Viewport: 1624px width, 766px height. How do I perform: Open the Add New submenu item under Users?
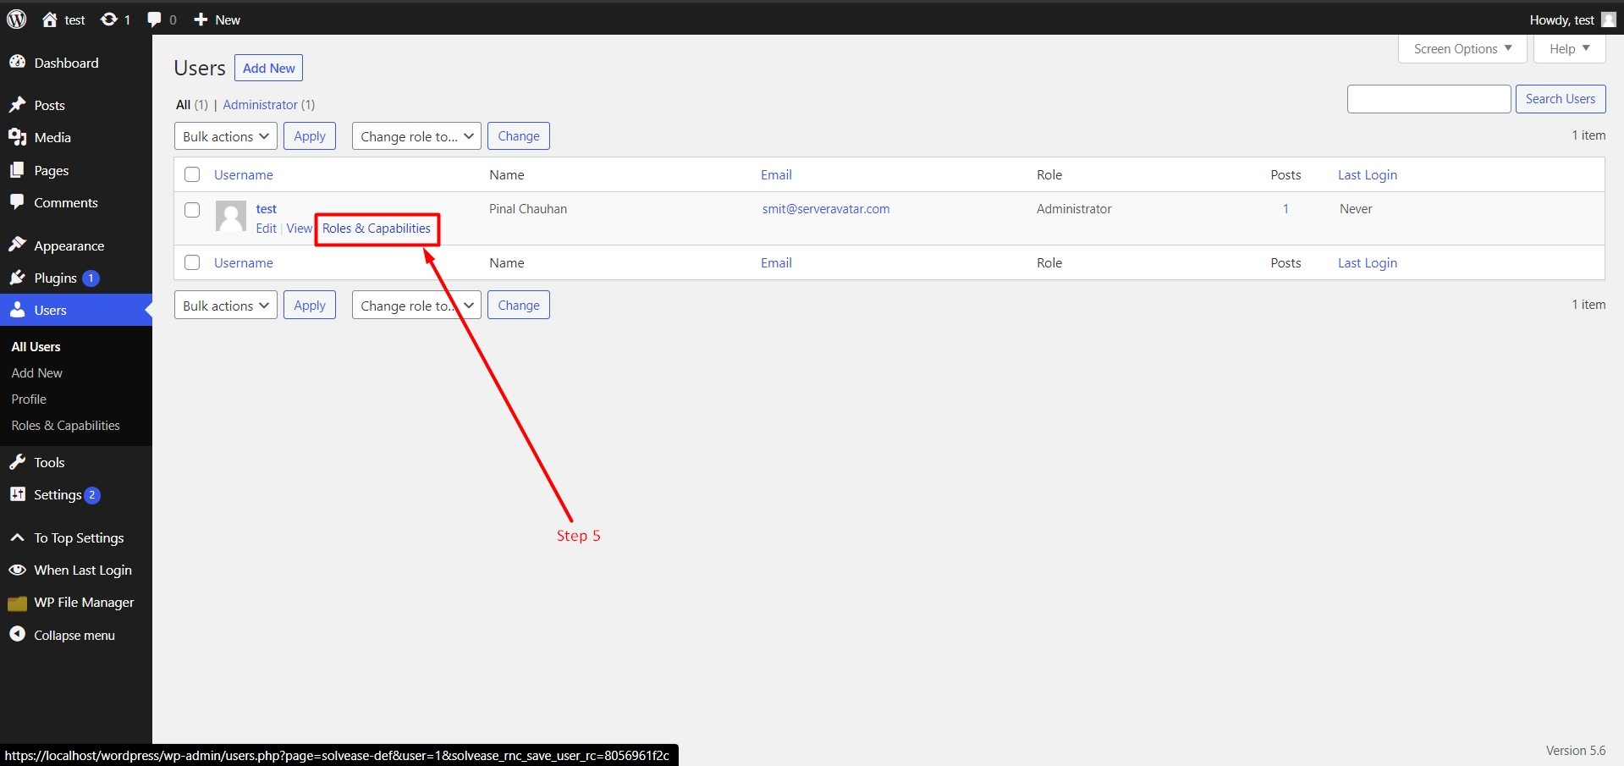coord(37,372)
